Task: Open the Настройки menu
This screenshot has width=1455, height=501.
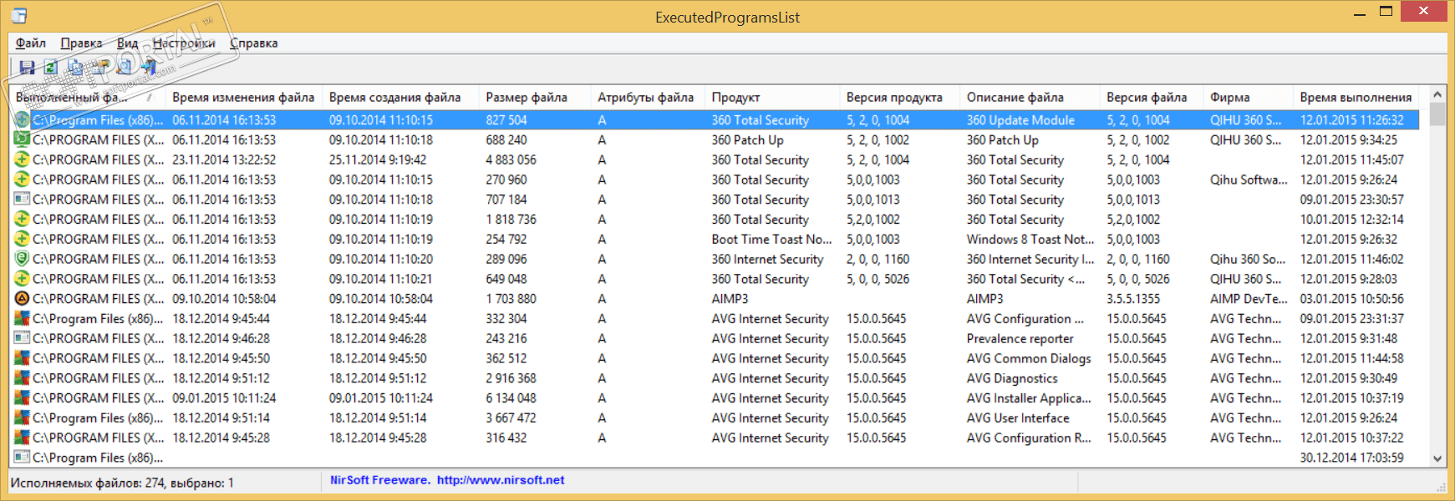Action: tap(184, 43)
